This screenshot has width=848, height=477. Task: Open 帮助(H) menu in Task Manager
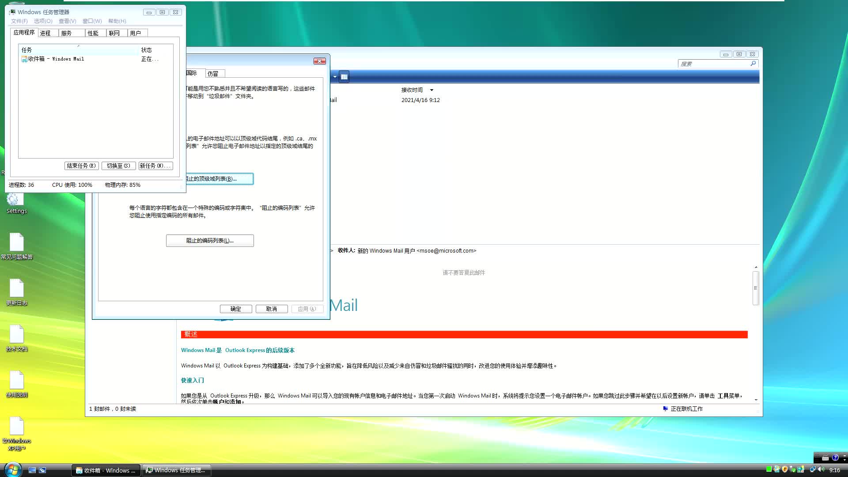(x=117, y=21)
